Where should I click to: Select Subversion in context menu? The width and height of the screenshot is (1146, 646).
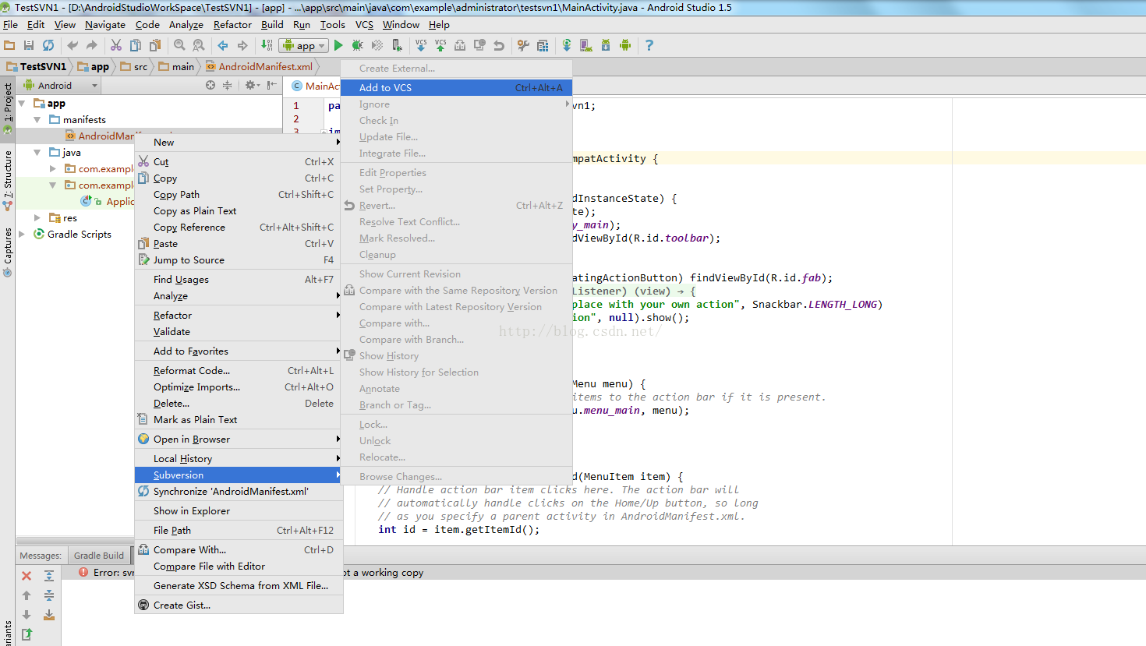tap(239, 475)
